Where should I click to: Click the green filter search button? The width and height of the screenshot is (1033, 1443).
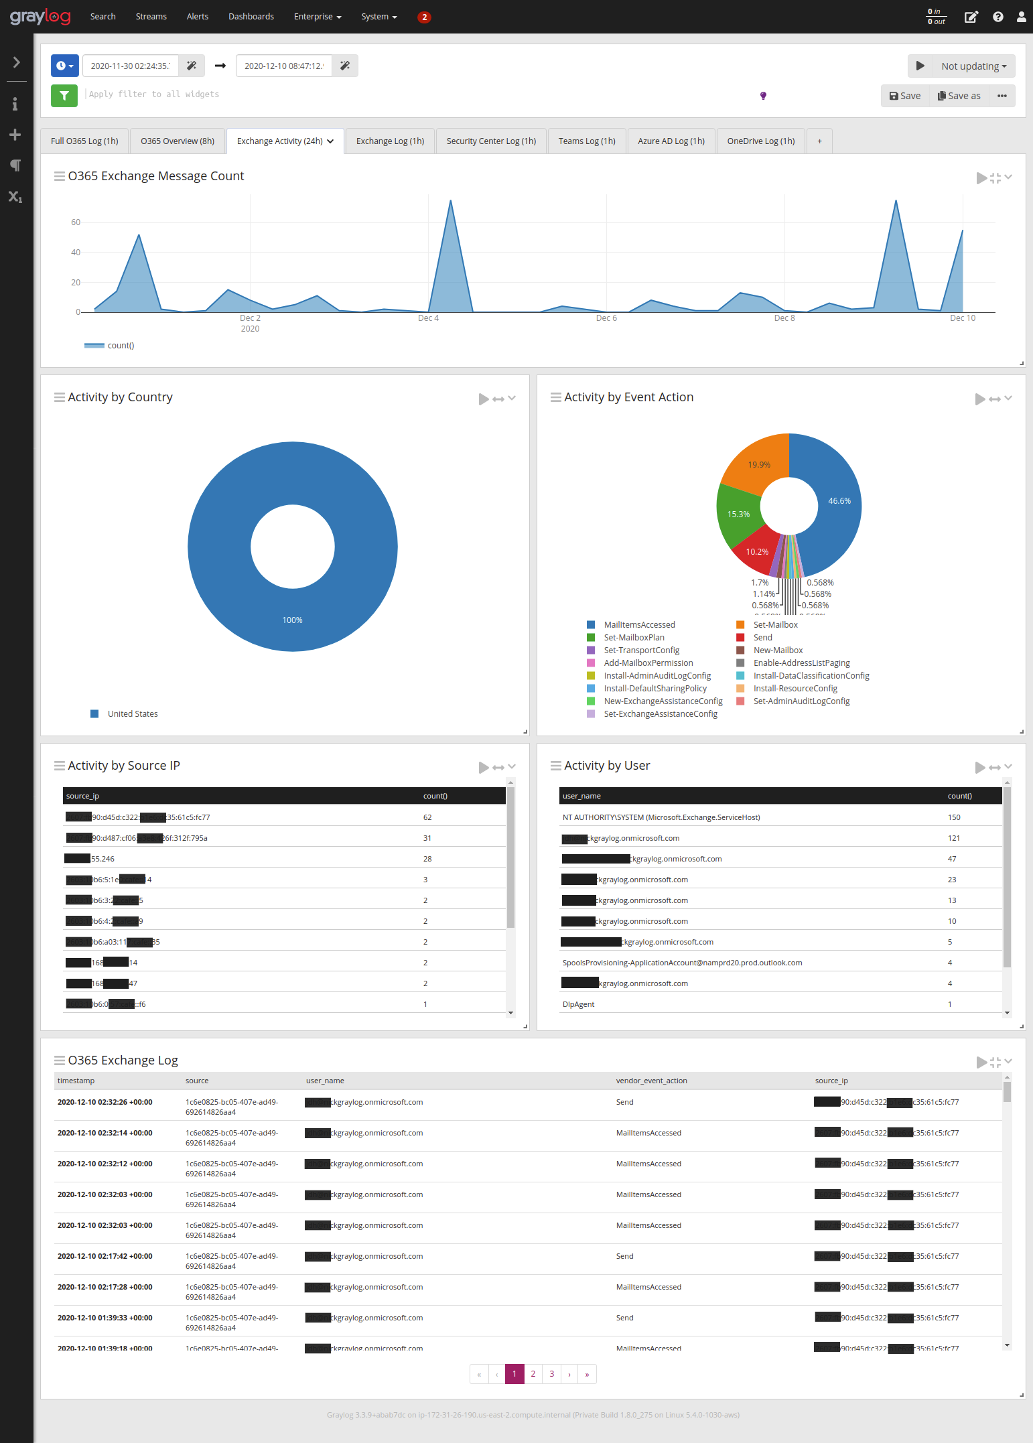(x=64, y=96)
